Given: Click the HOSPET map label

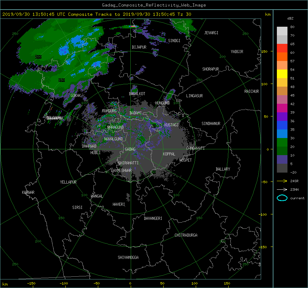Looking at the screenshot, I should tap(185, 160).
